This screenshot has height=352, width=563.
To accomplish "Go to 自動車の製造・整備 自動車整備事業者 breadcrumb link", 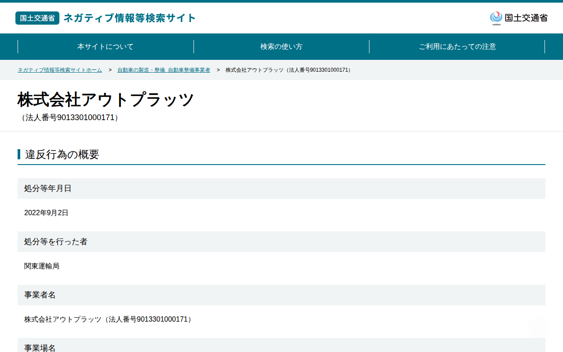I will pos(164,70).
